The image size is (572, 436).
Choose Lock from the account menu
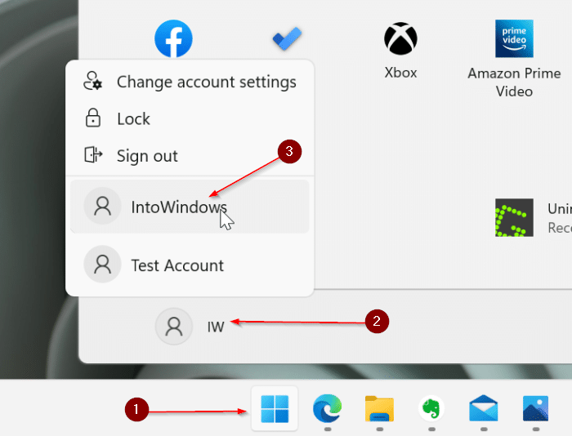(190, 118)
